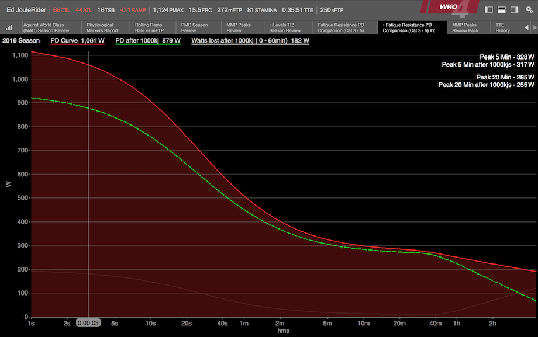Toggle the top panel layout icon
Screen dimensions: 538x337
502,10
